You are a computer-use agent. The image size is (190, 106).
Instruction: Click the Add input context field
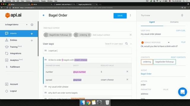51,28
